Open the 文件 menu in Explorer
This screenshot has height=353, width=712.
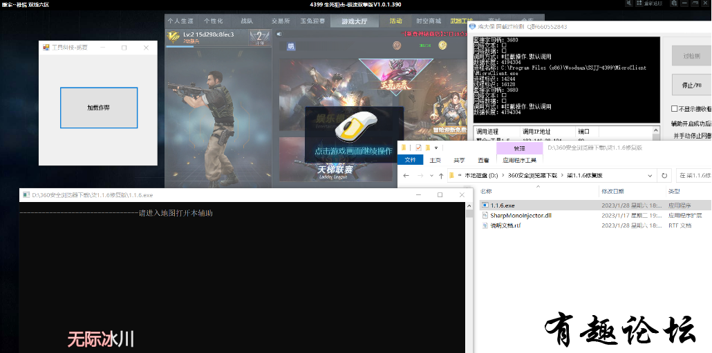coord(410,160)
